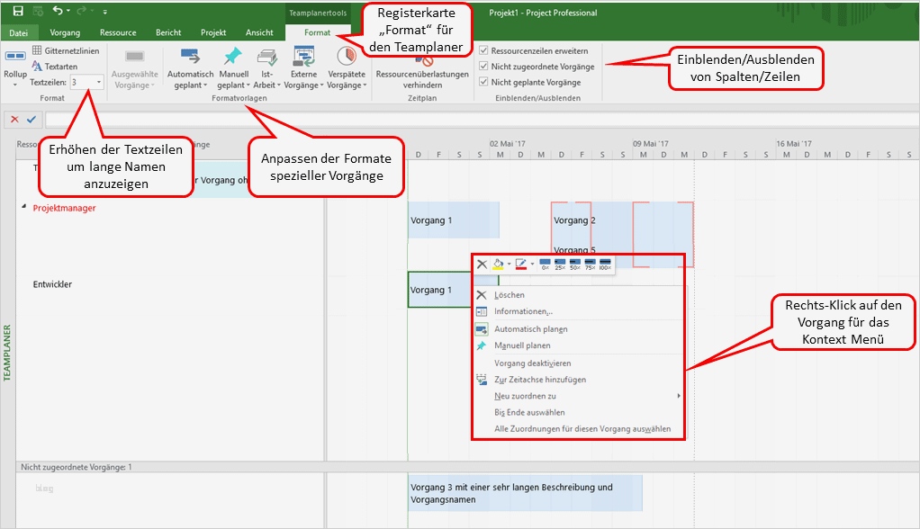The width and height of the screenshot is (920, 529).
Task: Click the X cancel icon beside the entry bar
Action: point(14,119)
